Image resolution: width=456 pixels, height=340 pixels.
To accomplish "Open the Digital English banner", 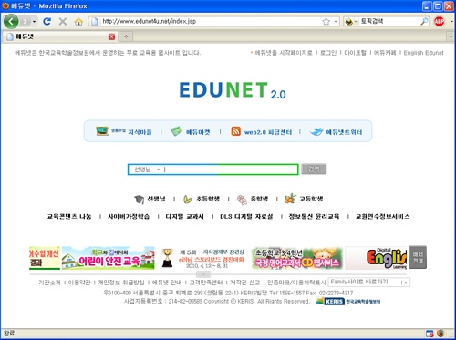I will (x=377, y=258).
